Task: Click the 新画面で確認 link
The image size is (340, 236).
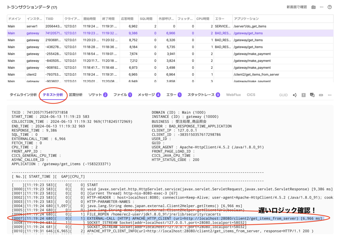Action: point(297,7)
